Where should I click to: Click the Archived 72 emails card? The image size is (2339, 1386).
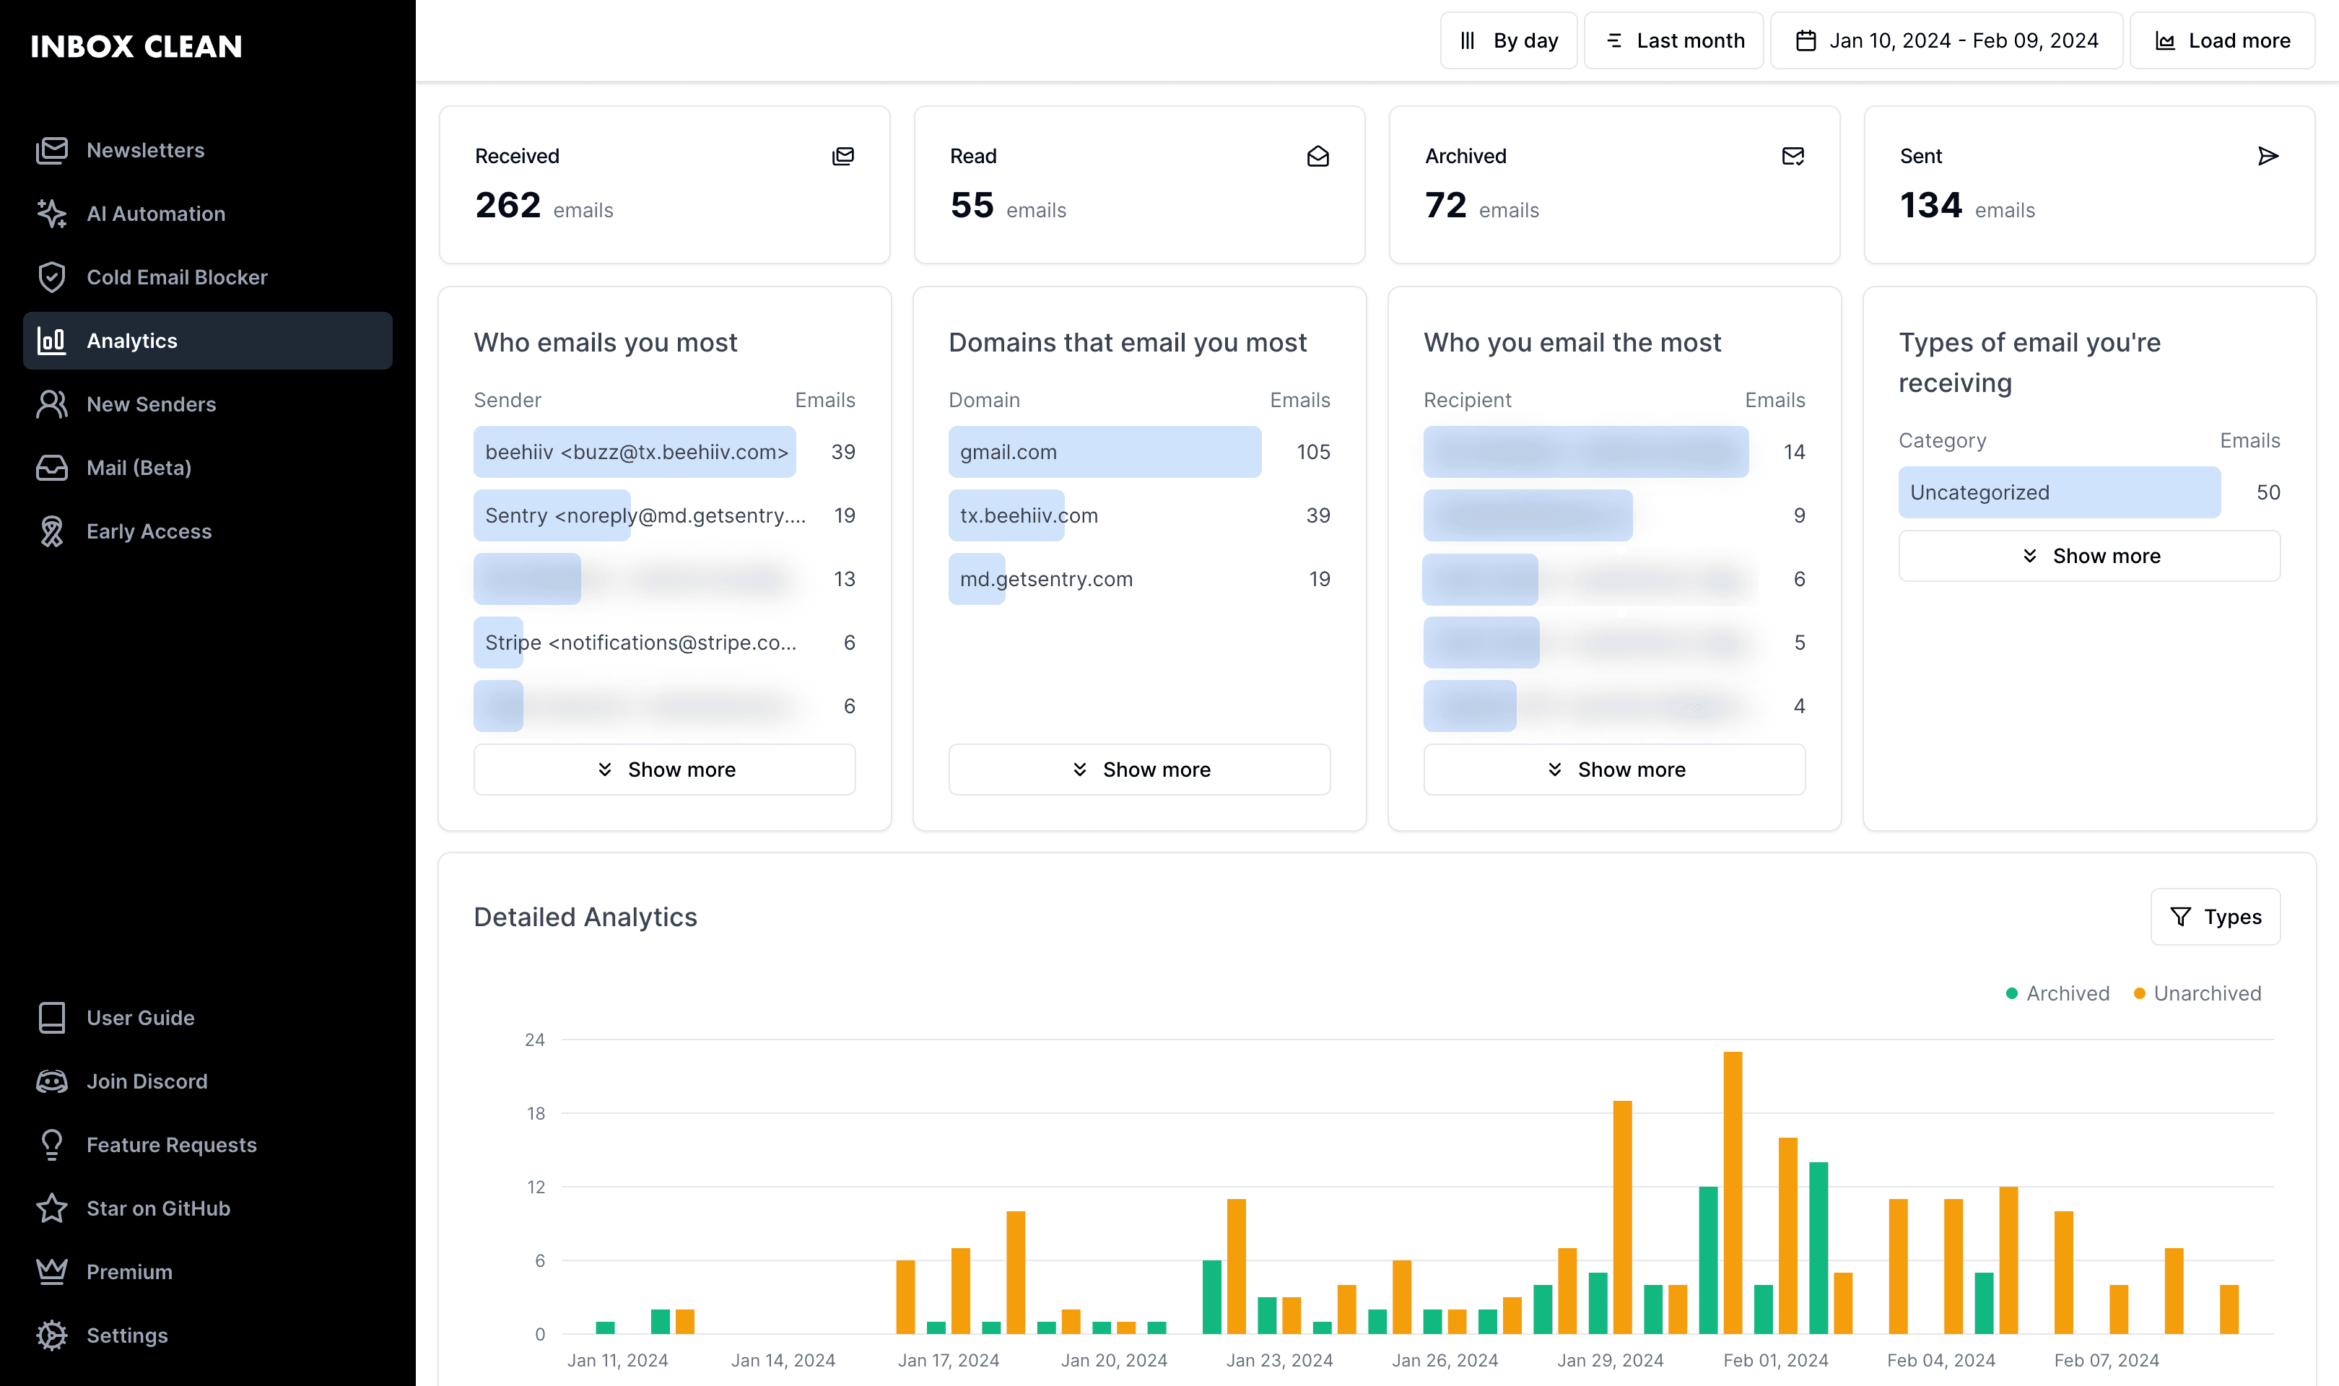(x=1614, y=185)
